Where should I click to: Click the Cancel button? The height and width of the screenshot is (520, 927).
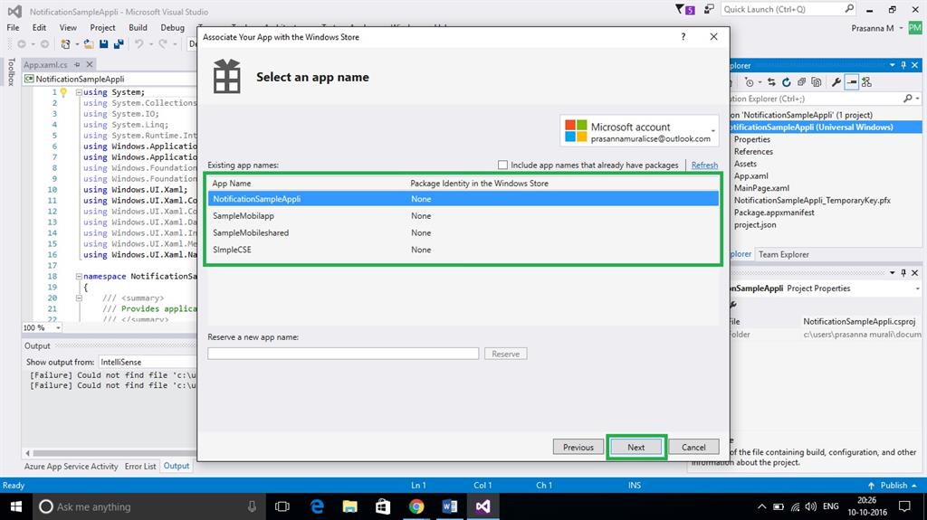point(693,448)
